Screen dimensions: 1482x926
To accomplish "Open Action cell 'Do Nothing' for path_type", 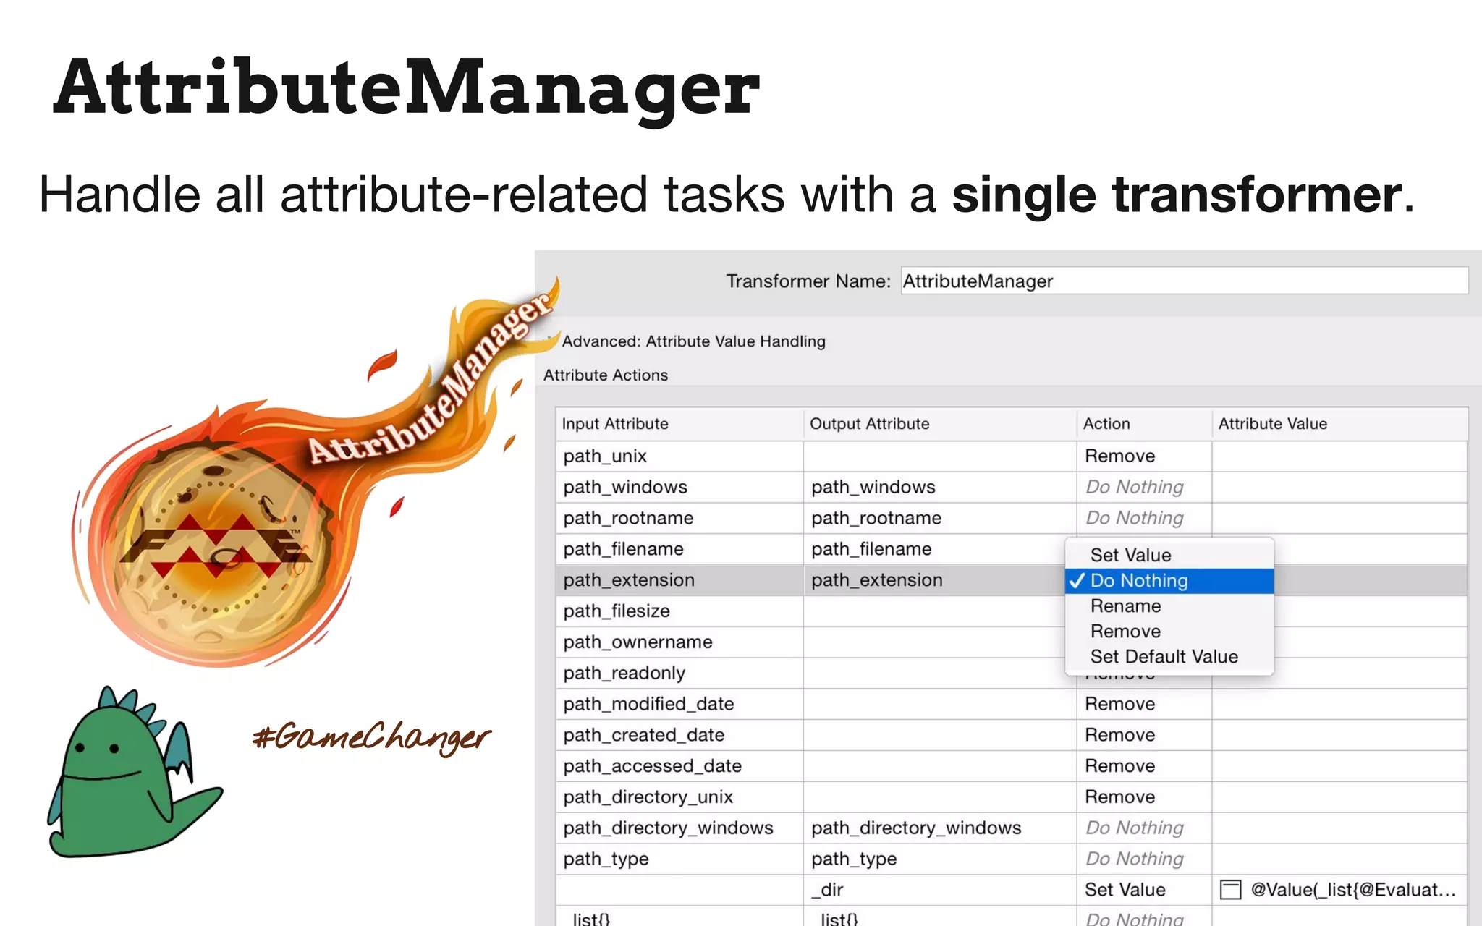I will point(1145,859).
